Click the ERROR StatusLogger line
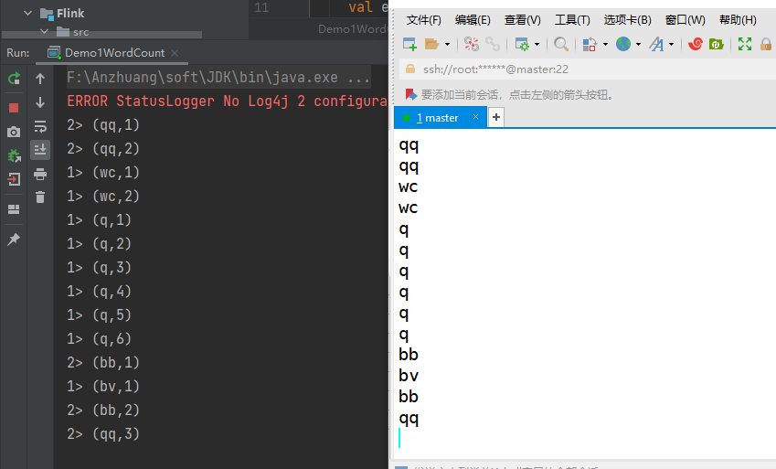Image resolution: width=776 pixels, height=469 pixels. coord(228,101)
